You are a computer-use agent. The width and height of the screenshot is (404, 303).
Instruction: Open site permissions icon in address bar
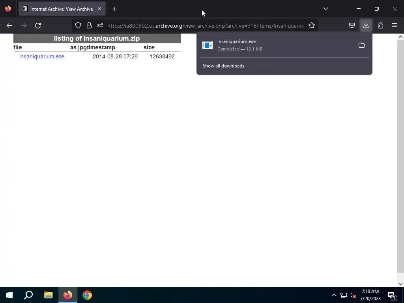click(x=100, y=25)
